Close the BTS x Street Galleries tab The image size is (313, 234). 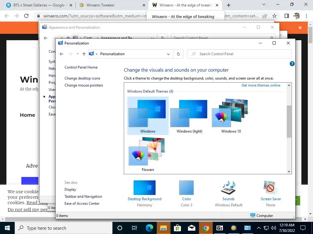pos(71,5)
